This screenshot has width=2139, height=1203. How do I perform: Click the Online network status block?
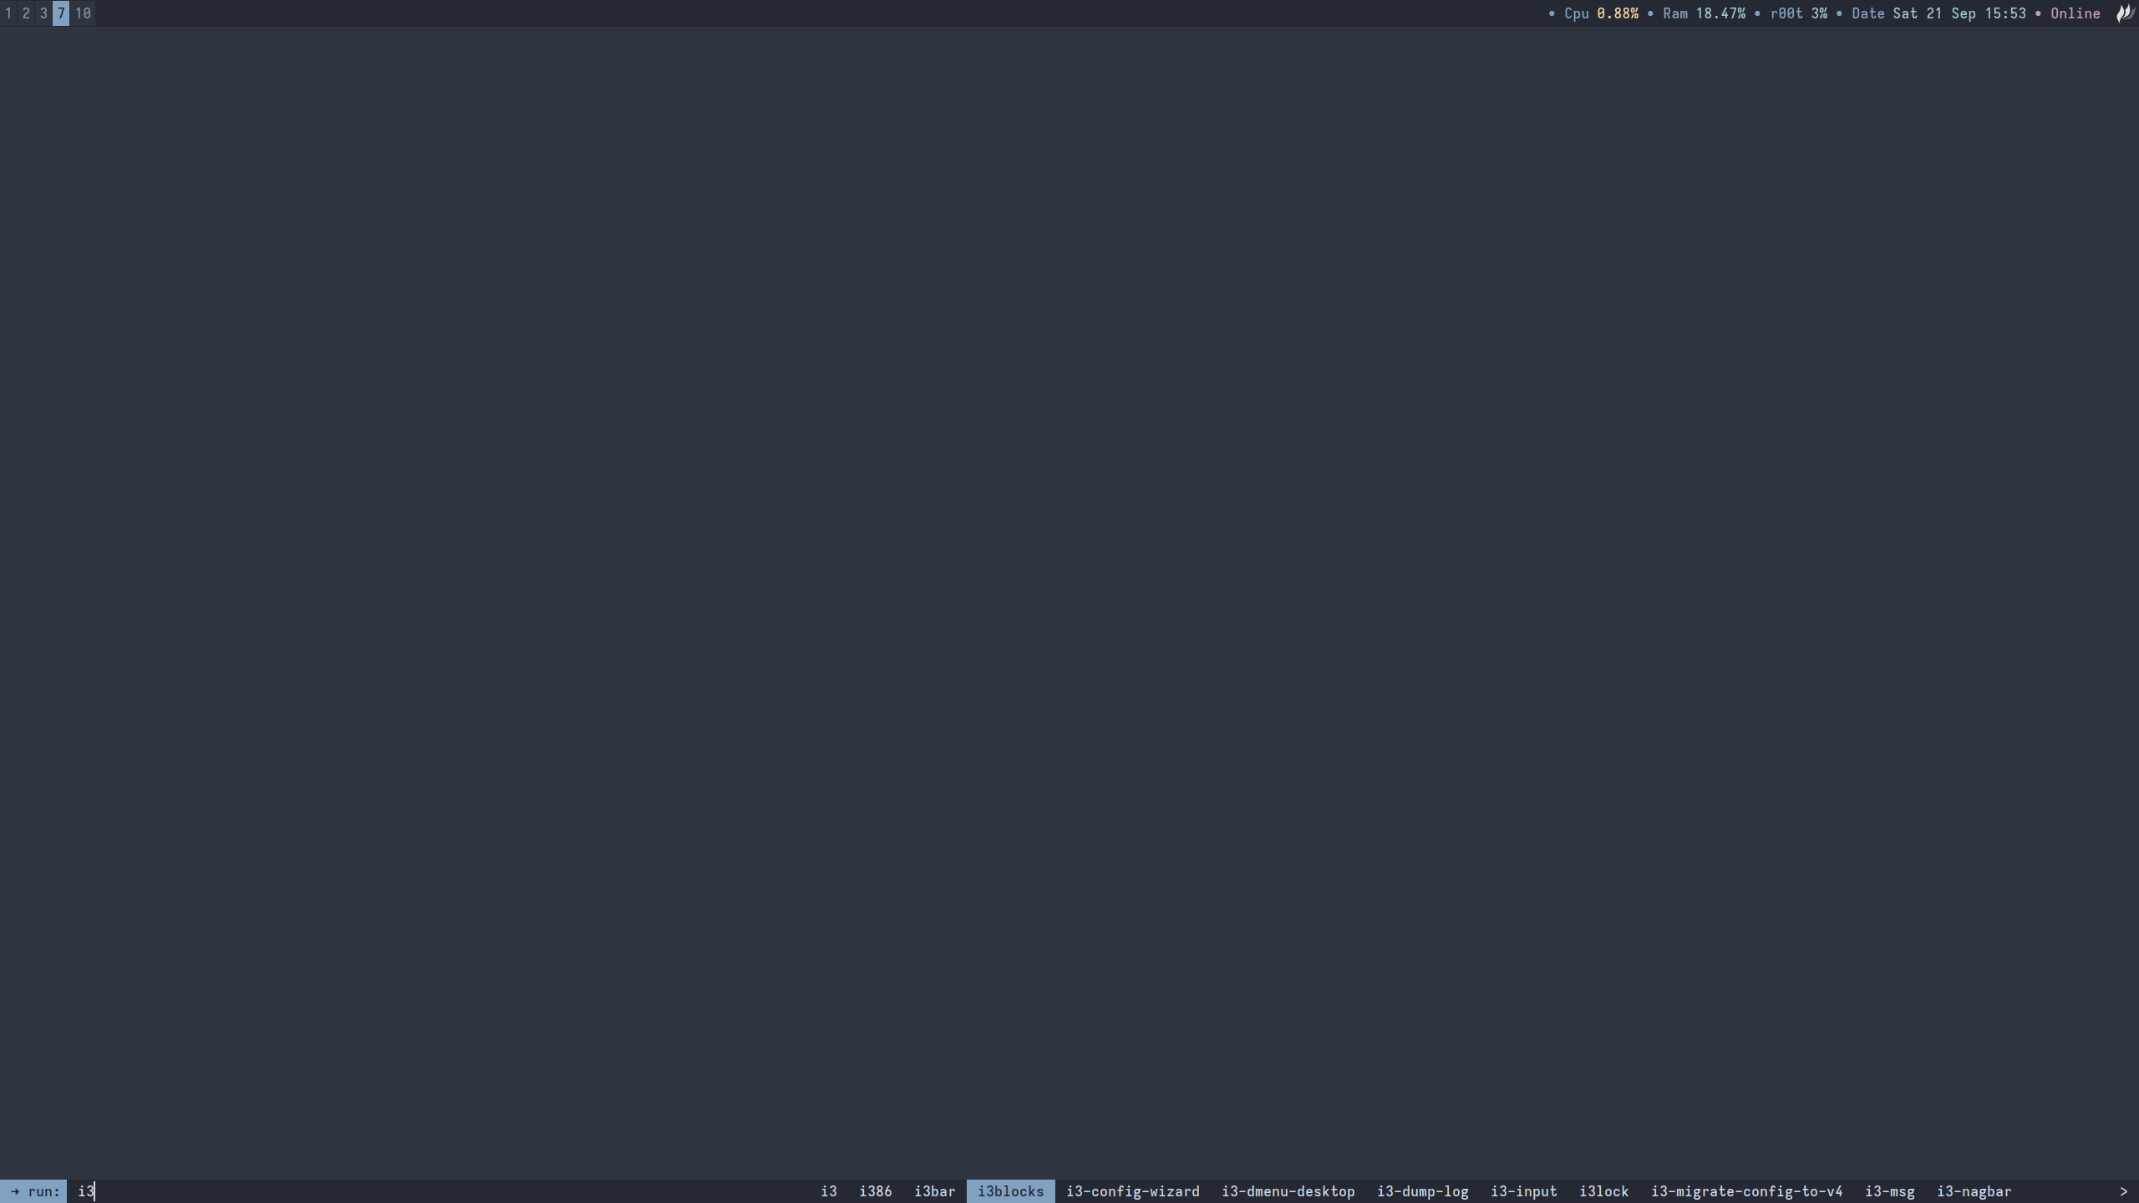tap(2075, 13)
